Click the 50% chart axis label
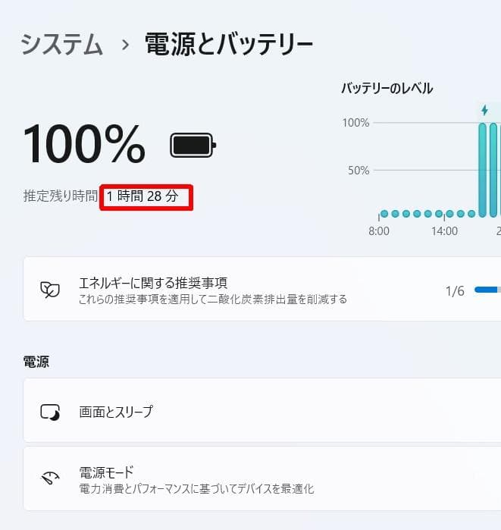 (359, 171)
